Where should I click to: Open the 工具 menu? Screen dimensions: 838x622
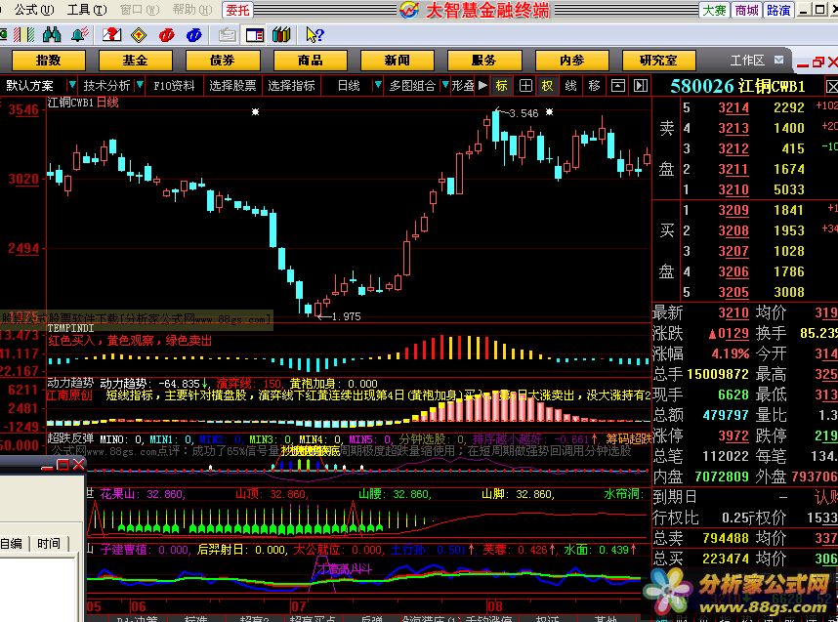coord(87,10)
